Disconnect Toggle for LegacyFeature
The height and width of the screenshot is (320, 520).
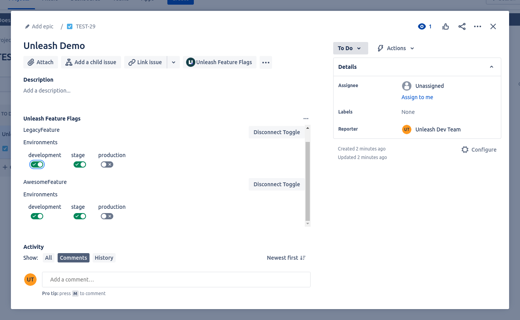click(277, 132)
